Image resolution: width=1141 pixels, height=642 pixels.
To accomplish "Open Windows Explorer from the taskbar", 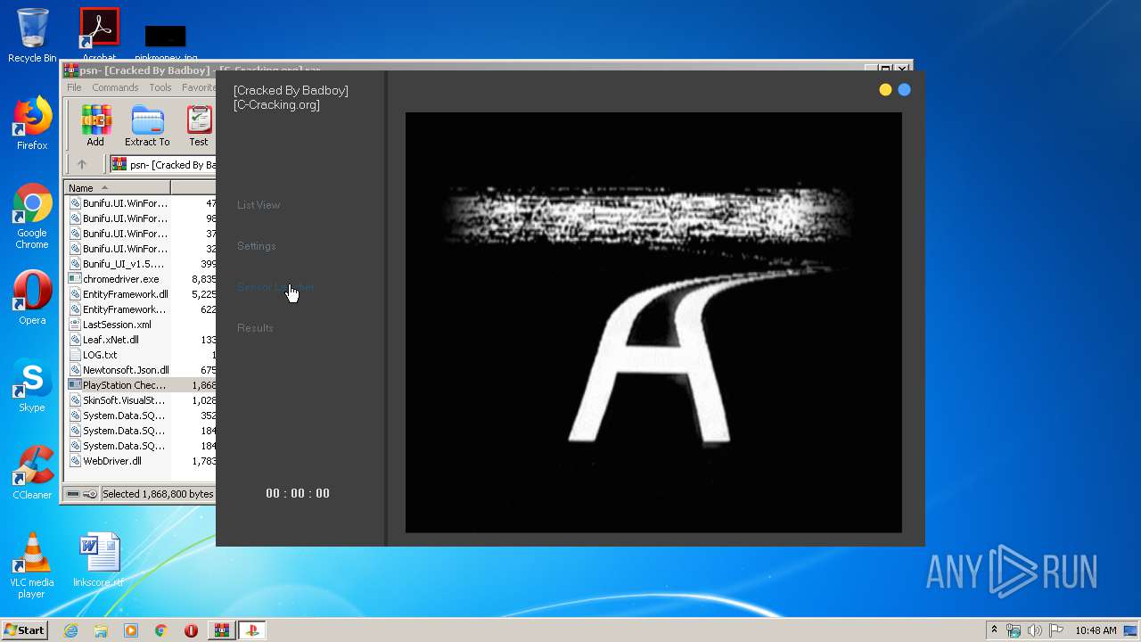I will 101,630.
